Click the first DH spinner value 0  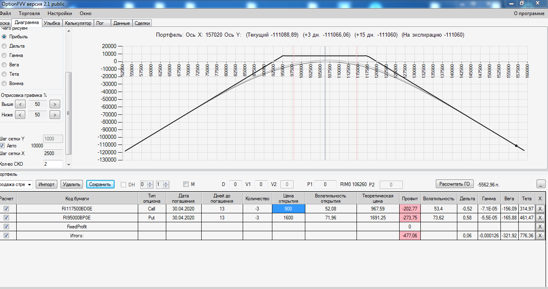tap(144, 184)
